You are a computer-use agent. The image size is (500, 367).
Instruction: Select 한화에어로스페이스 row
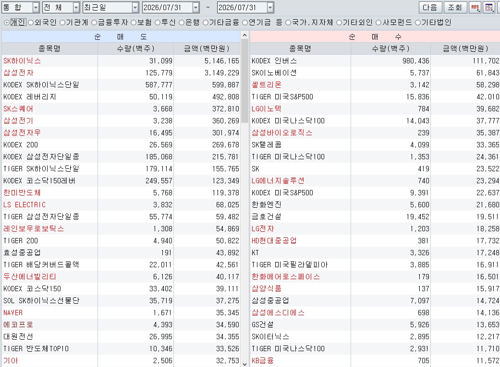pos(375,277)
